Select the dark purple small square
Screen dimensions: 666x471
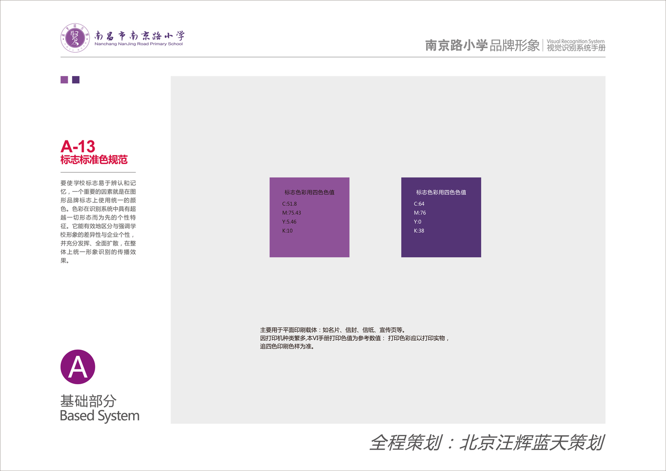tap(76, 80)
